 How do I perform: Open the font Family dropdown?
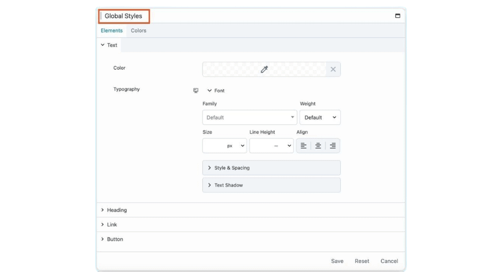250,117
